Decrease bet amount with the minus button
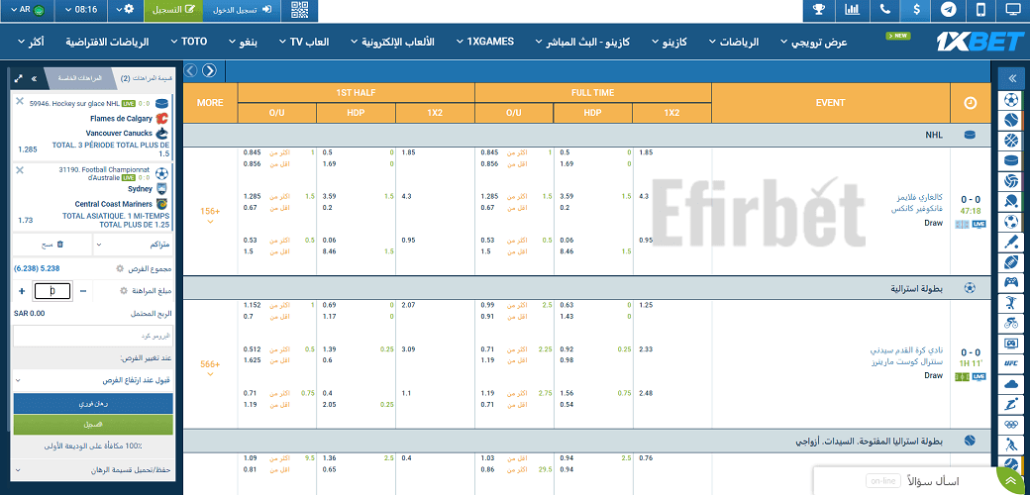1030x495 pixels. tap(83, 291)
